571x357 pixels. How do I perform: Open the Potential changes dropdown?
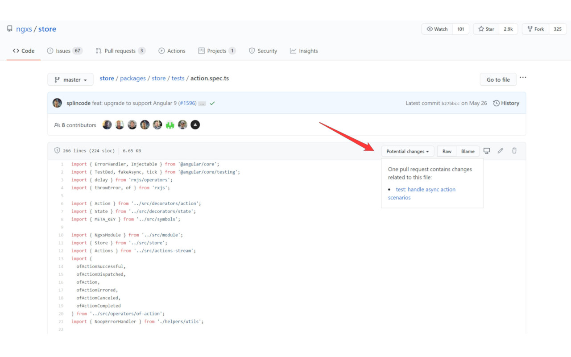407,151
